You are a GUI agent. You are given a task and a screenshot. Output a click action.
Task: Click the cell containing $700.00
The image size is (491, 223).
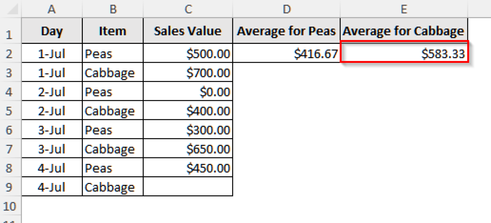(x=188, y=73)
